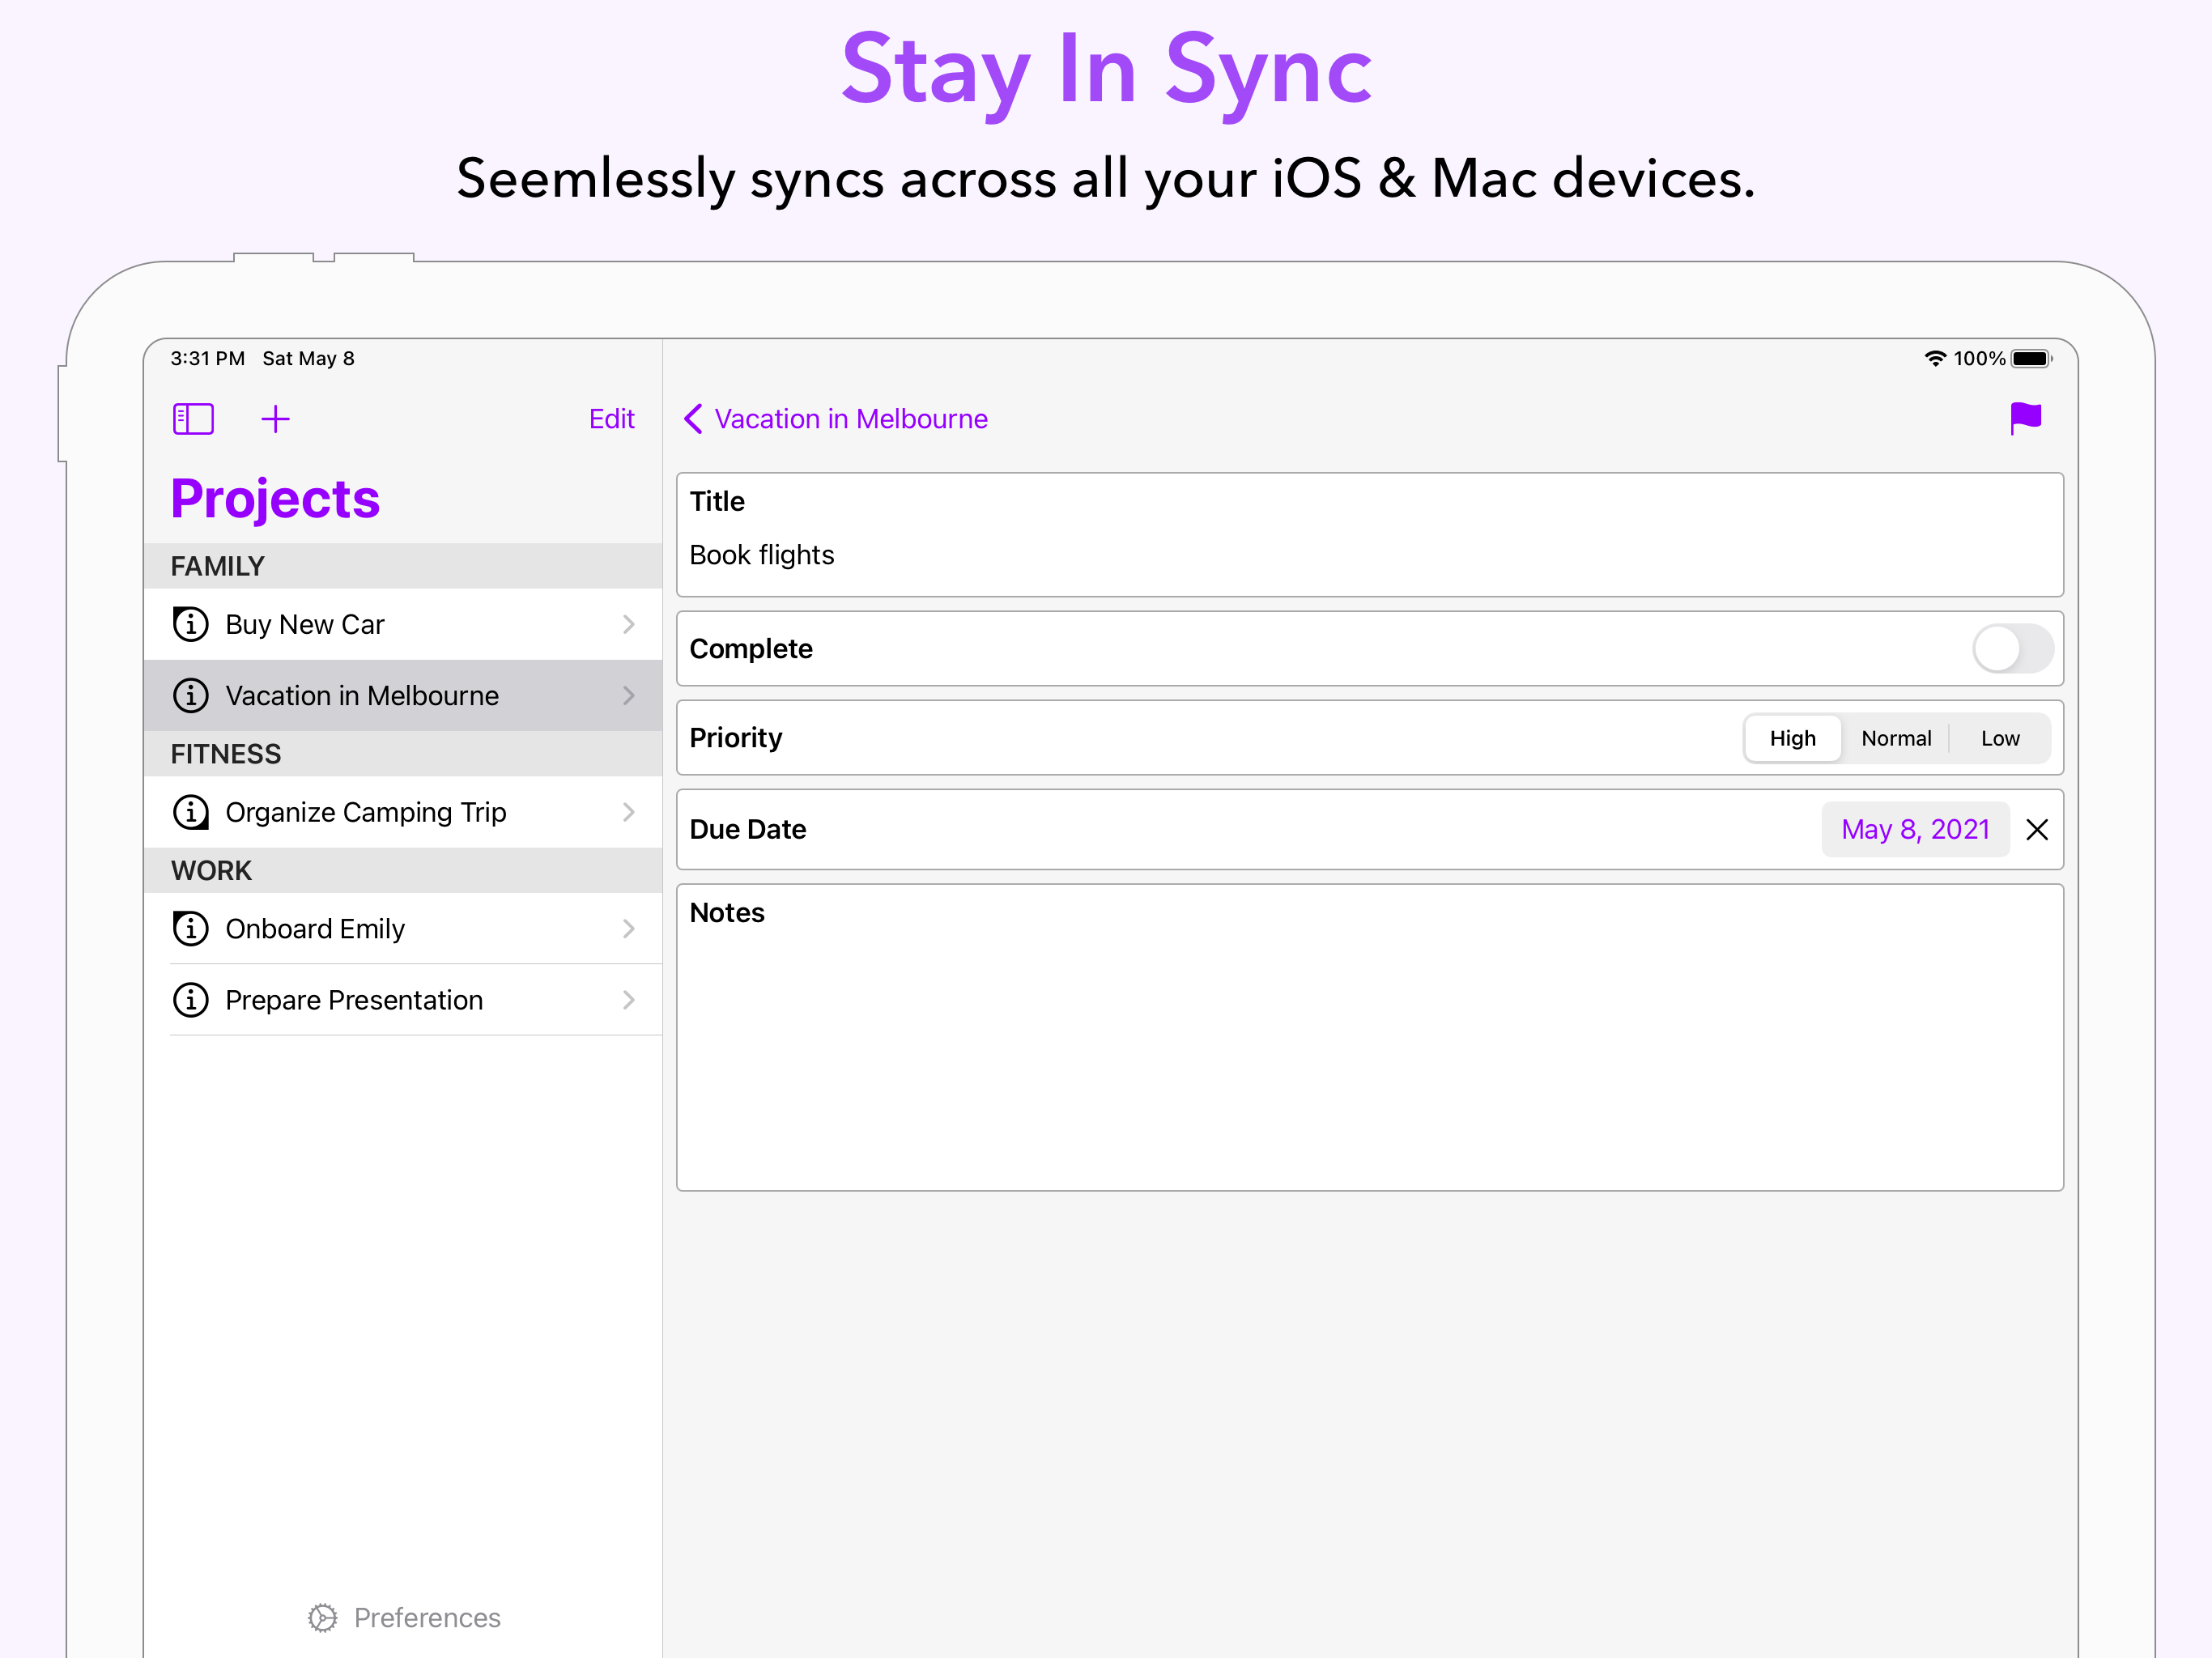The image size is (2212, 1658).
Task: Click the info icon next to Onboard Emily
Action: click(190, 928)
